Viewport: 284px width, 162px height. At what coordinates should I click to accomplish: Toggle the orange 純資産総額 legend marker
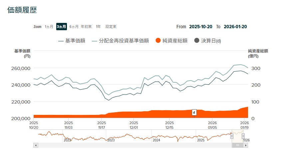click(158, 41)
